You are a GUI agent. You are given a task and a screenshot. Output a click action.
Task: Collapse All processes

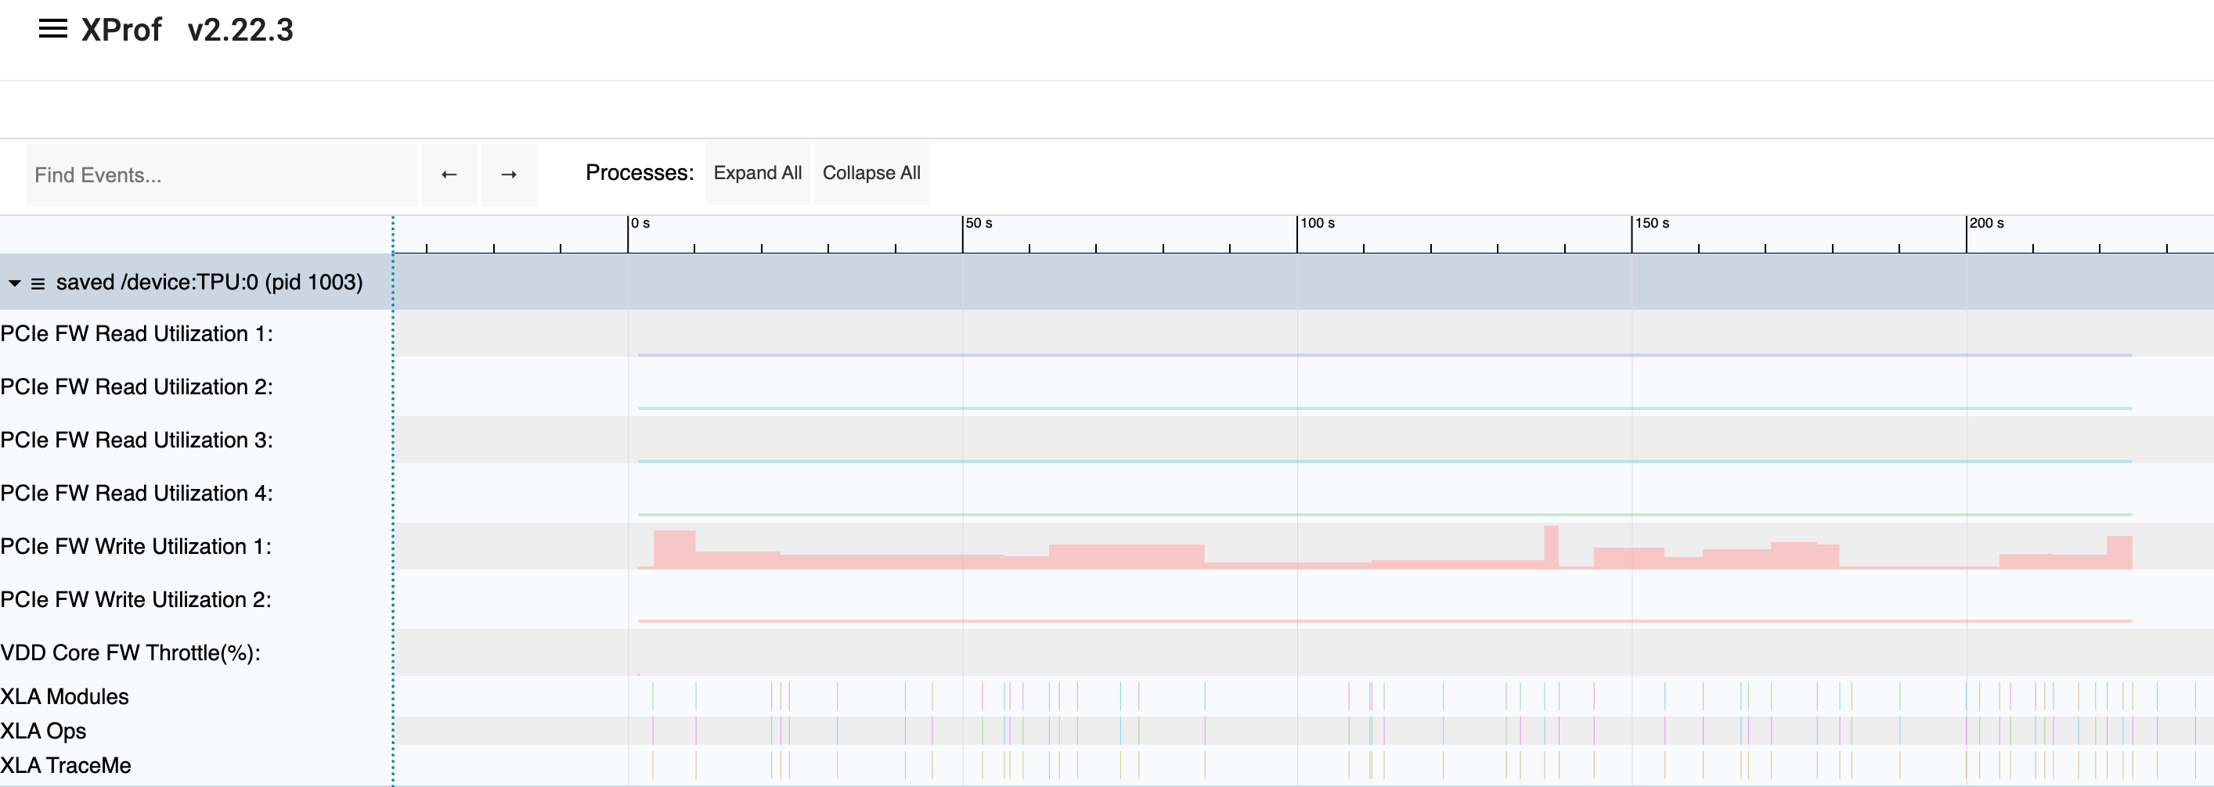[871, 173]
